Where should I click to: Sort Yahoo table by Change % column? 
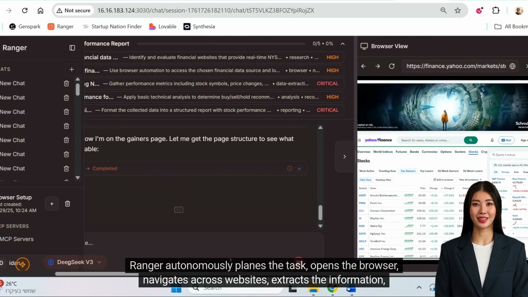pos(449,188)
